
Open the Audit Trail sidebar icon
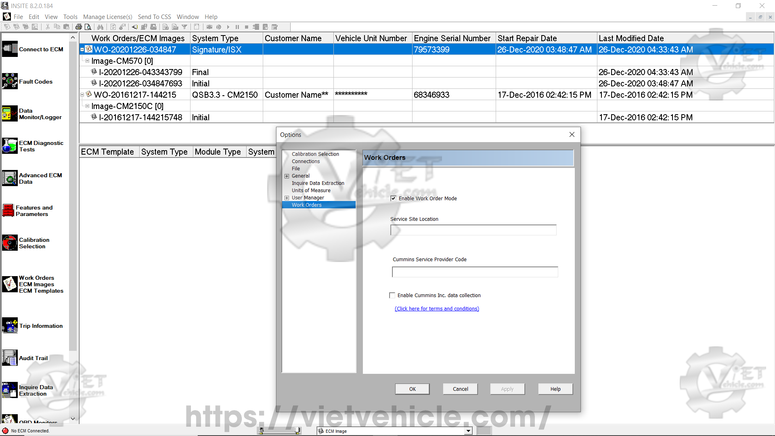pos(10,358)
